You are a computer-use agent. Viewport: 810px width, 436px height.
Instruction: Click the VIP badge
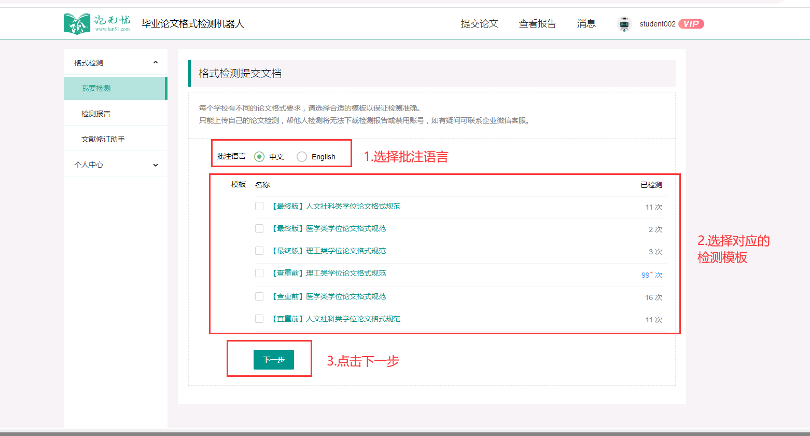click(x=691, y=24)
